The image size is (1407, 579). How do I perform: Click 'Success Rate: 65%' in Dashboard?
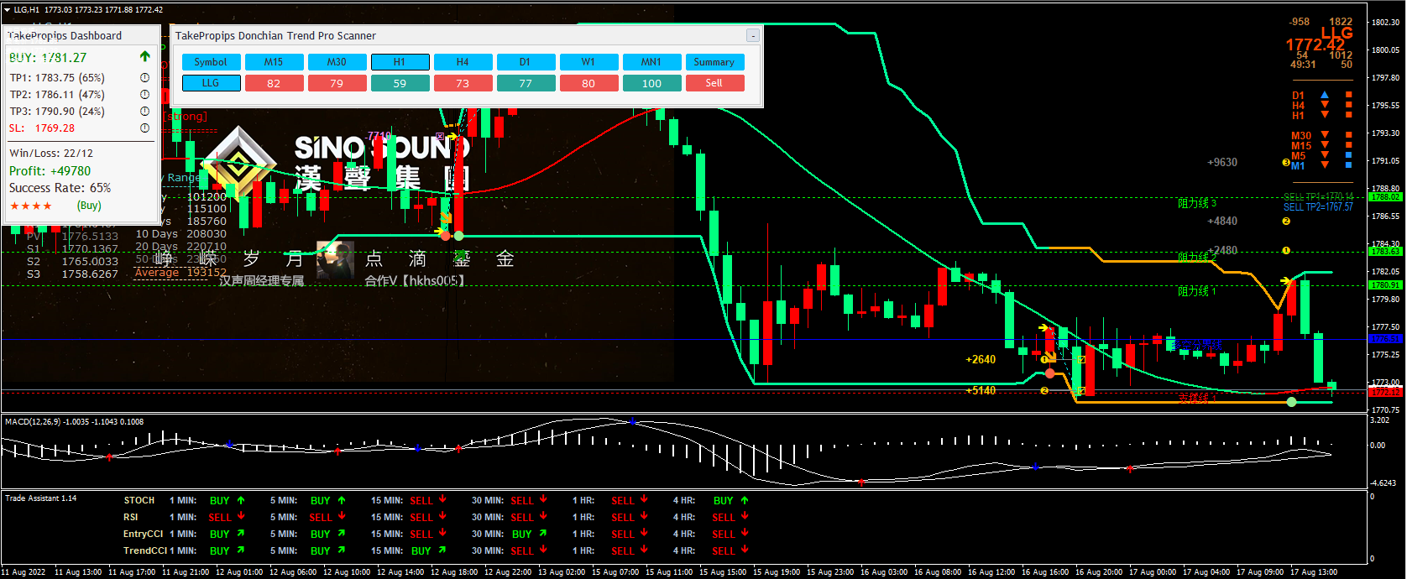pyautogui.click(x=60, y=188)
